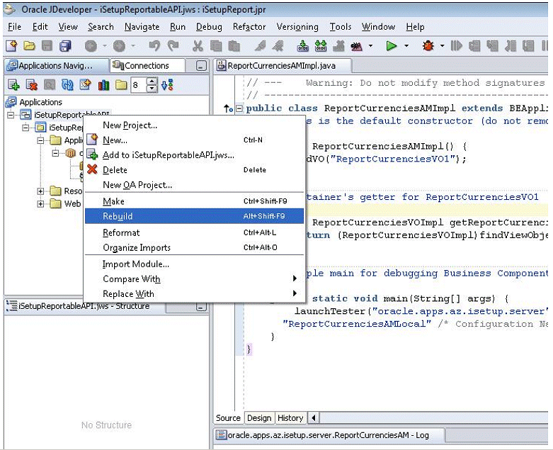Screen dimensions: 553x450
Task: Click the scroll-left arrow beside History tab
Action: pos(314,418)
